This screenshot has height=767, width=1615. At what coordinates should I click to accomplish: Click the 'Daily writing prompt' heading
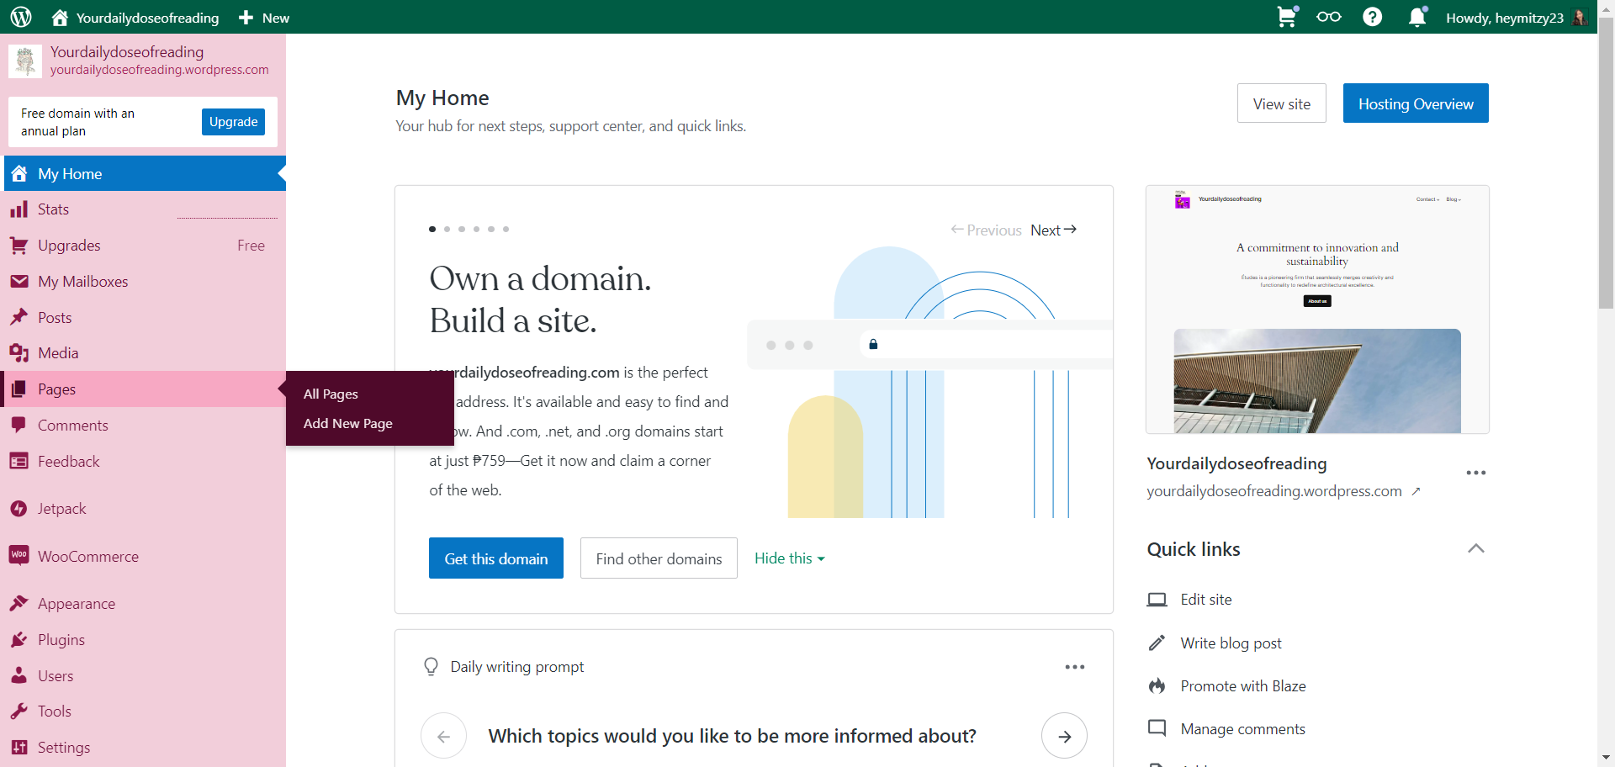pyautogui.click(x=517, y=667)
